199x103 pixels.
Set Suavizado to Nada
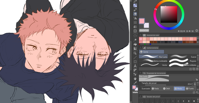[x=155, y=89]
